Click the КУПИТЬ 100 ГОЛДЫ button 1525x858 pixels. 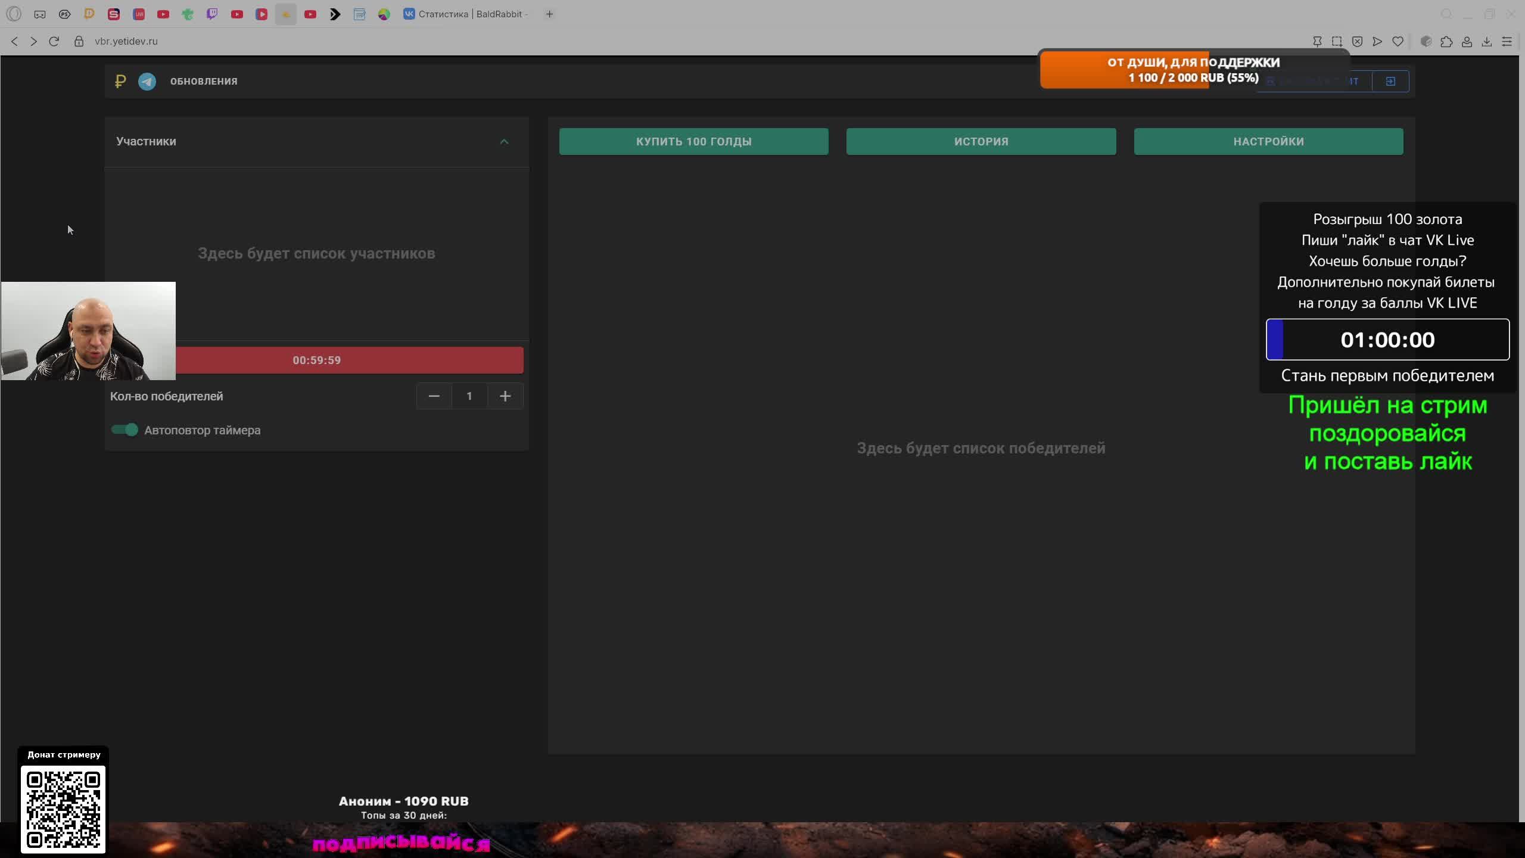(693, 142)
